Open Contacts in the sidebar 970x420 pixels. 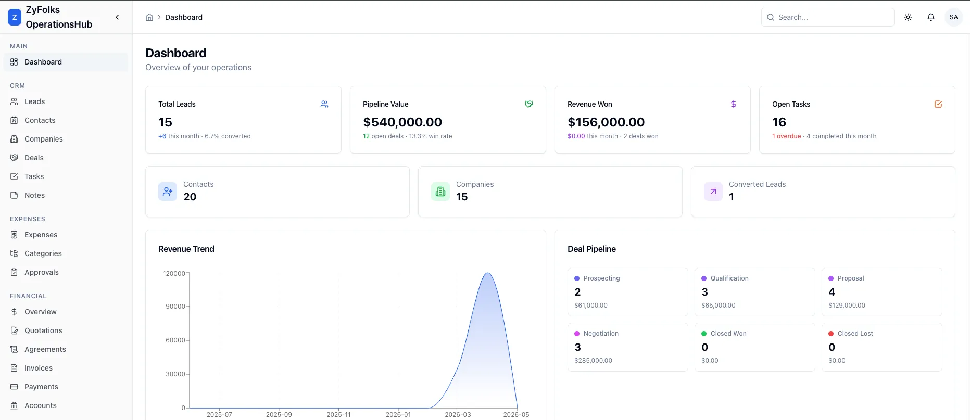[x=66, y=120]
